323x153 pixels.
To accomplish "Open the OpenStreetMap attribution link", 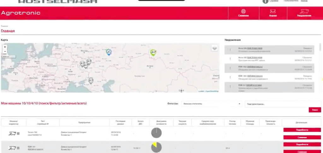I will point(212,91).
